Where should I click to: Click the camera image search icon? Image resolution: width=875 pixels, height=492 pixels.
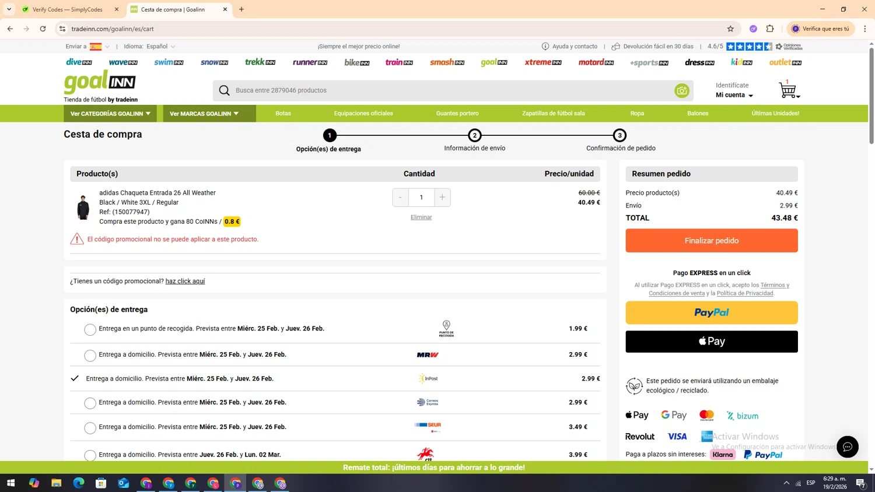coord(681,90)
